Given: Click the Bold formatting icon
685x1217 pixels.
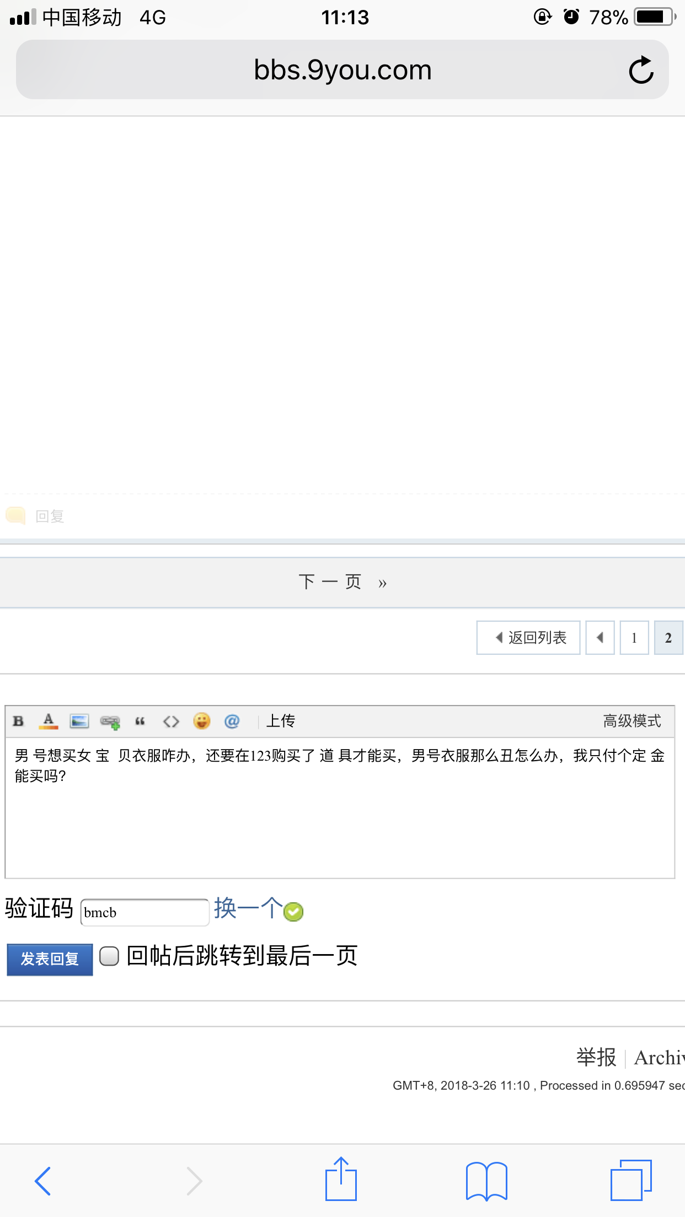Looking at the screenshot, I should [18, 721].
